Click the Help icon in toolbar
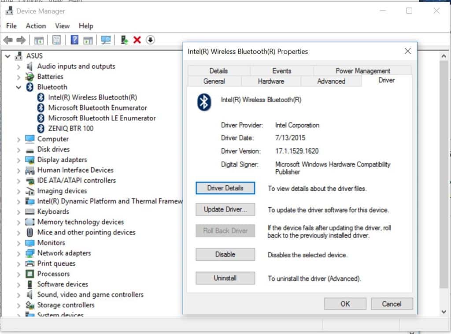The height and width of the screenshot is (334, 451). point(74,40)
